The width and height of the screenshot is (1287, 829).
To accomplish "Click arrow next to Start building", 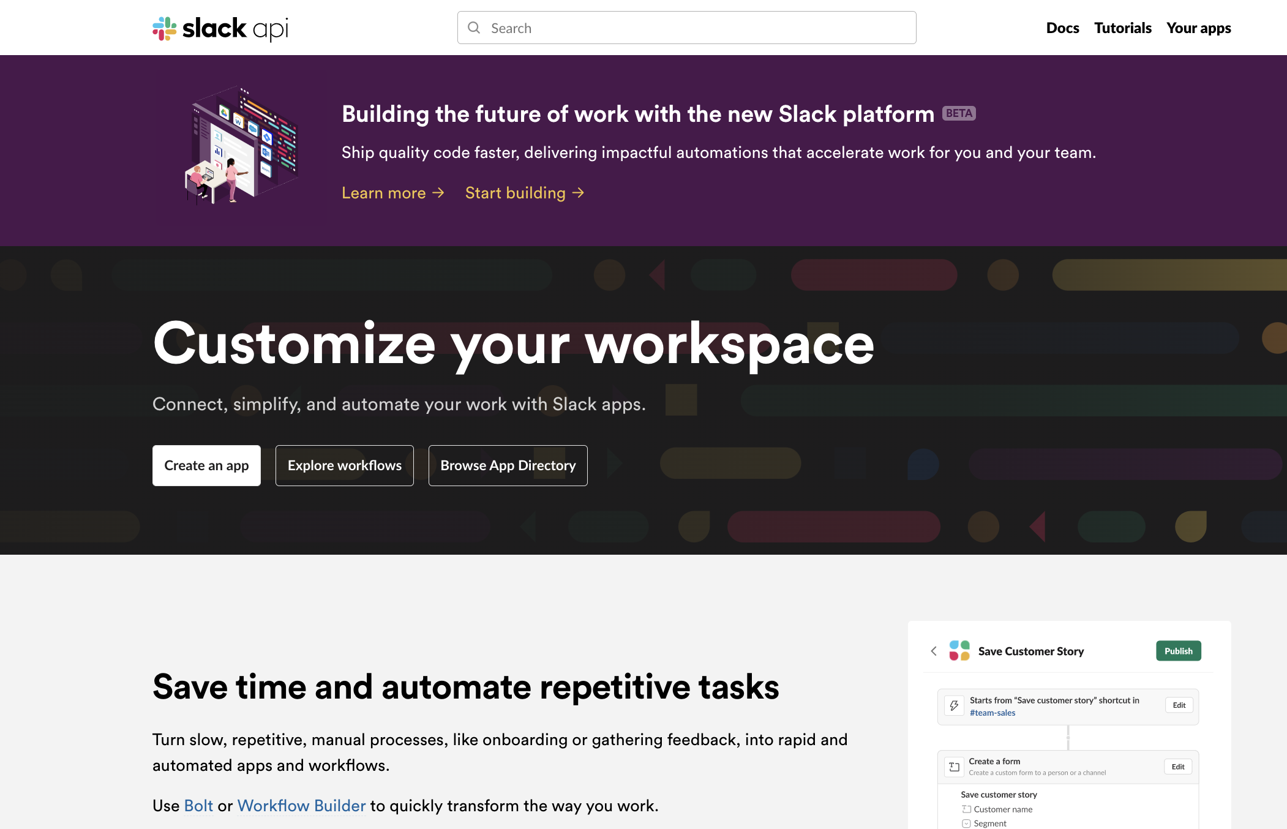I will point(578,193).
